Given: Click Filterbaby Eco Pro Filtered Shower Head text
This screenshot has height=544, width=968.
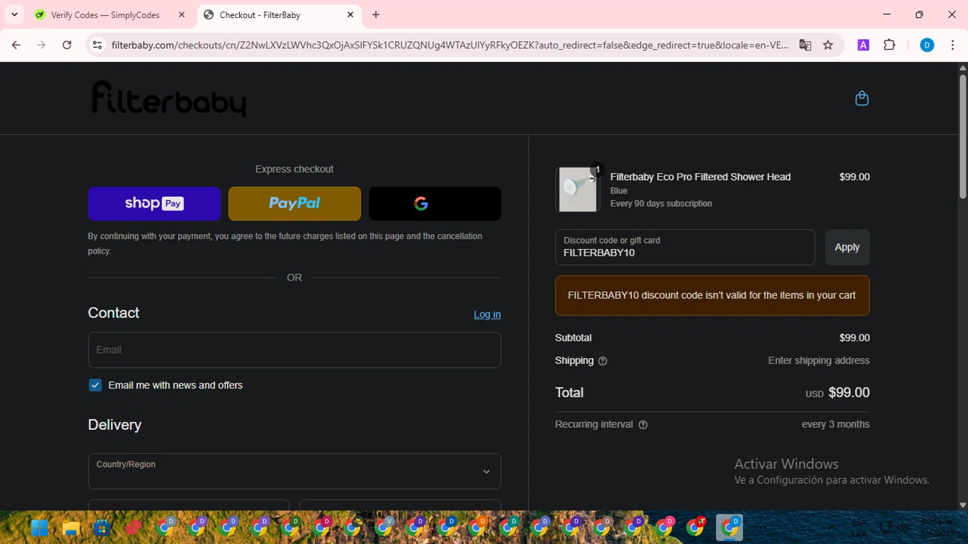Looking at the screenshot, I should click(700, 177).
